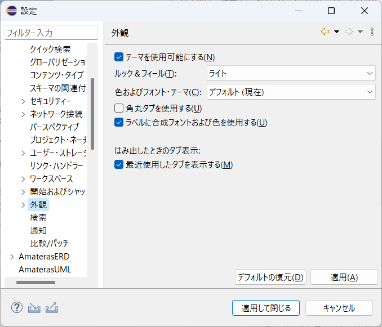This screenshot has height=327, width=382.
Task: Click the デフォルトの復元 button
Action: (270, 277)
